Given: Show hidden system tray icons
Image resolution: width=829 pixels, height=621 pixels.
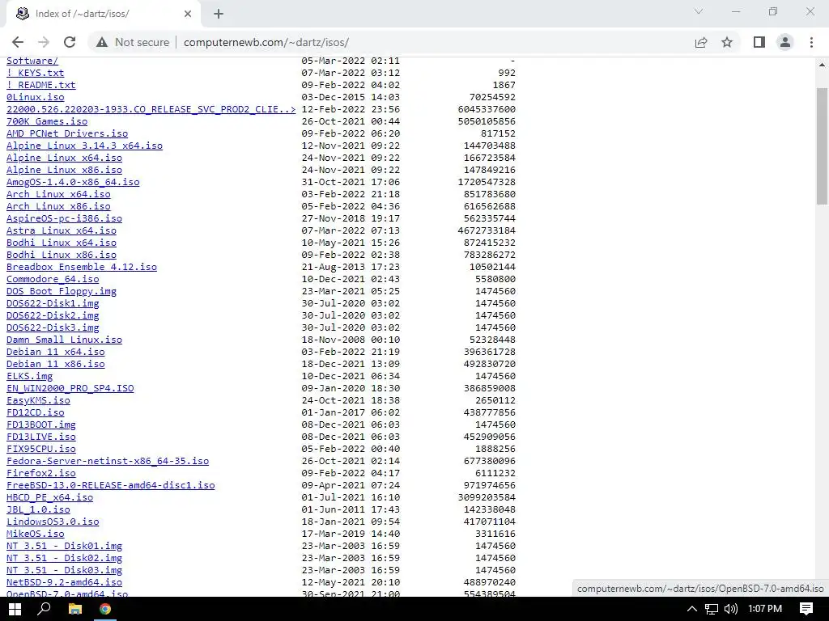Looking at the screenshot, I should pos(691,609).
